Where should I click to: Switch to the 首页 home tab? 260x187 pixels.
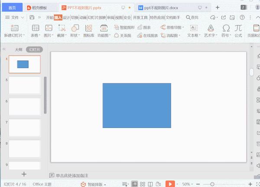click(12, 8)
